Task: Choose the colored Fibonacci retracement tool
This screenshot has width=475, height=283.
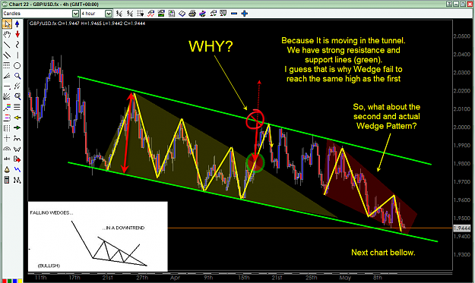Action: (x=7, y=107)
